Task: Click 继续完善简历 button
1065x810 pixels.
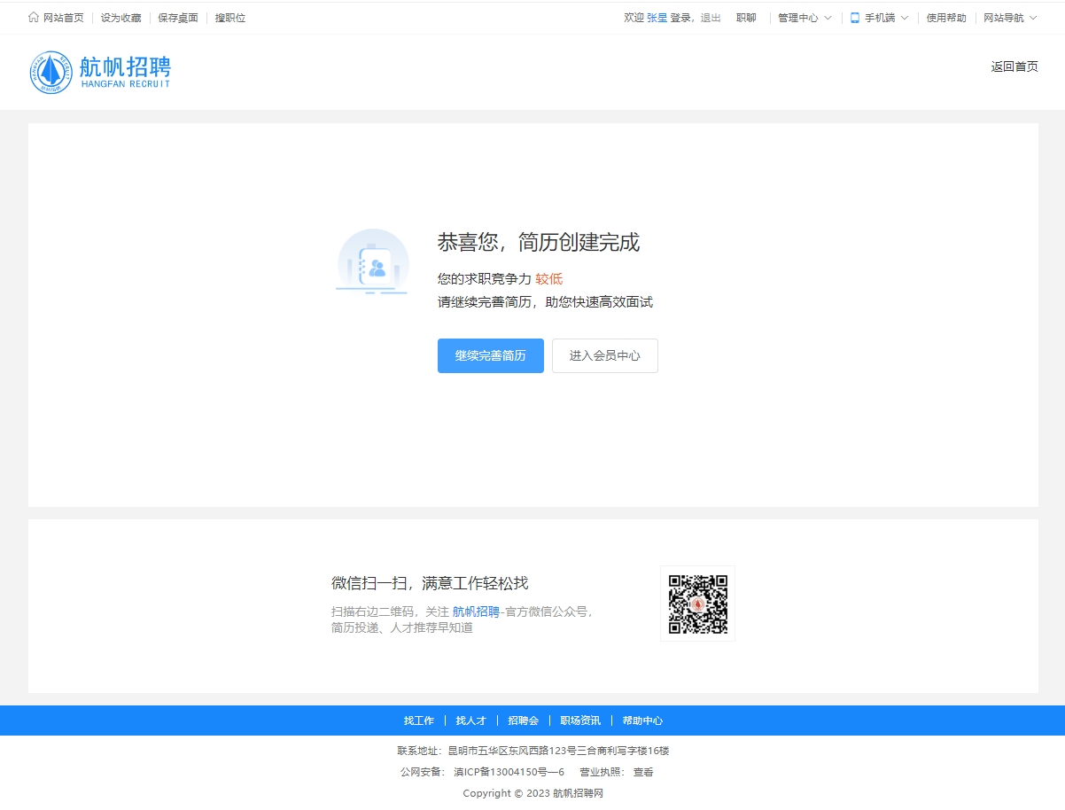Action: tap(490, 355)
